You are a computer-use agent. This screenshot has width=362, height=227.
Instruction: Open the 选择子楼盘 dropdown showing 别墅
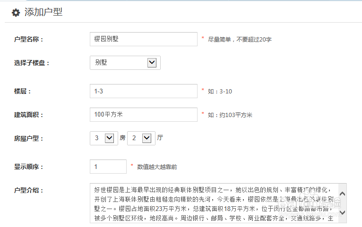coord(125,63)
